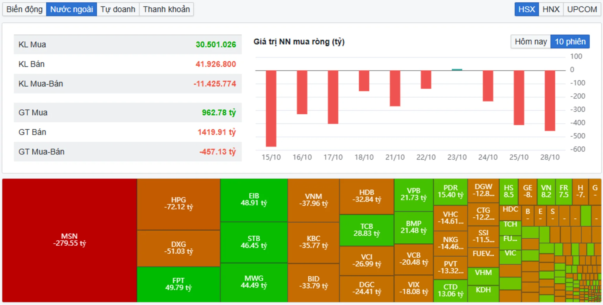Click the 17/10 bar in chart

(x=333, y=97)
